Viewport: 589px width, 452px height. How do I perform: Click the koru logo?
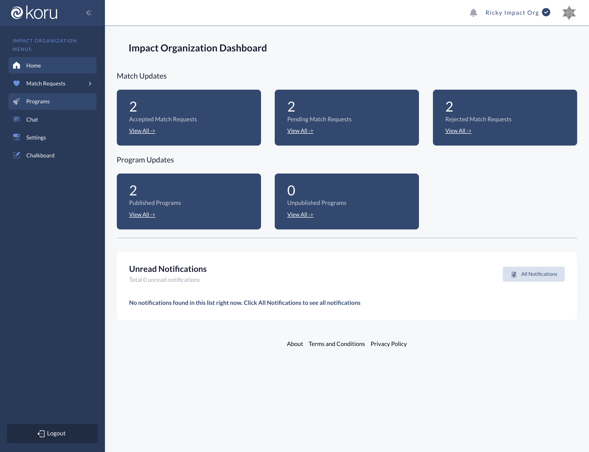tap(34, 13)
